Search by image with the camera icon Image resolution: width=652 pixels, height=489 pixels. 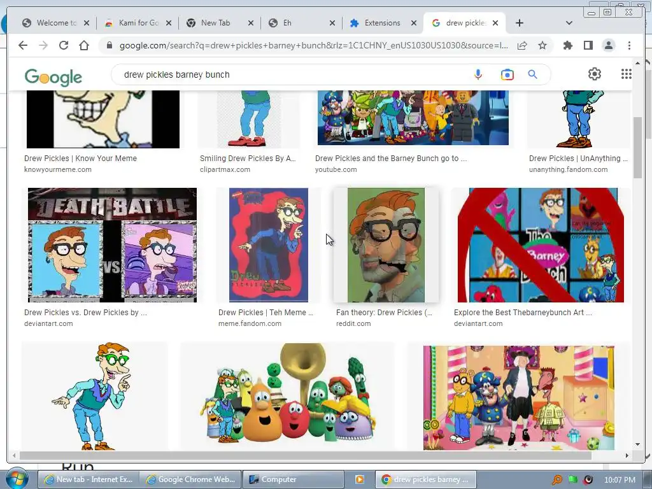pyautogui.click(x=507, y=74)
